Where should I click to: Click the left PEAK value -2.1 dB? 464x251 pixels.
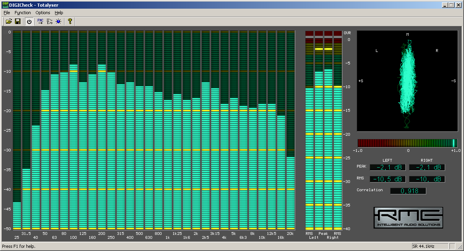click(x=388, y=167)
